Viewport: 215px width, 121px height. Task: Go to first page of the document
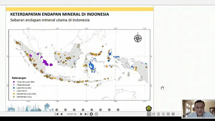(56, 114)
